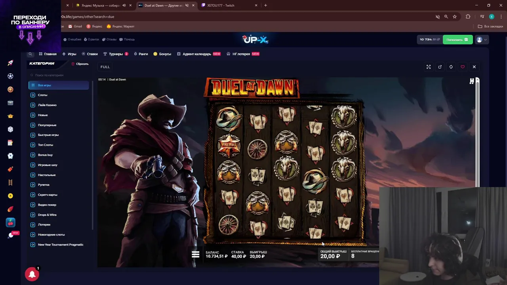The height and width of the screenshot is (285, 507).
Task: Open the Игры menu item
Action: [69, 54]
